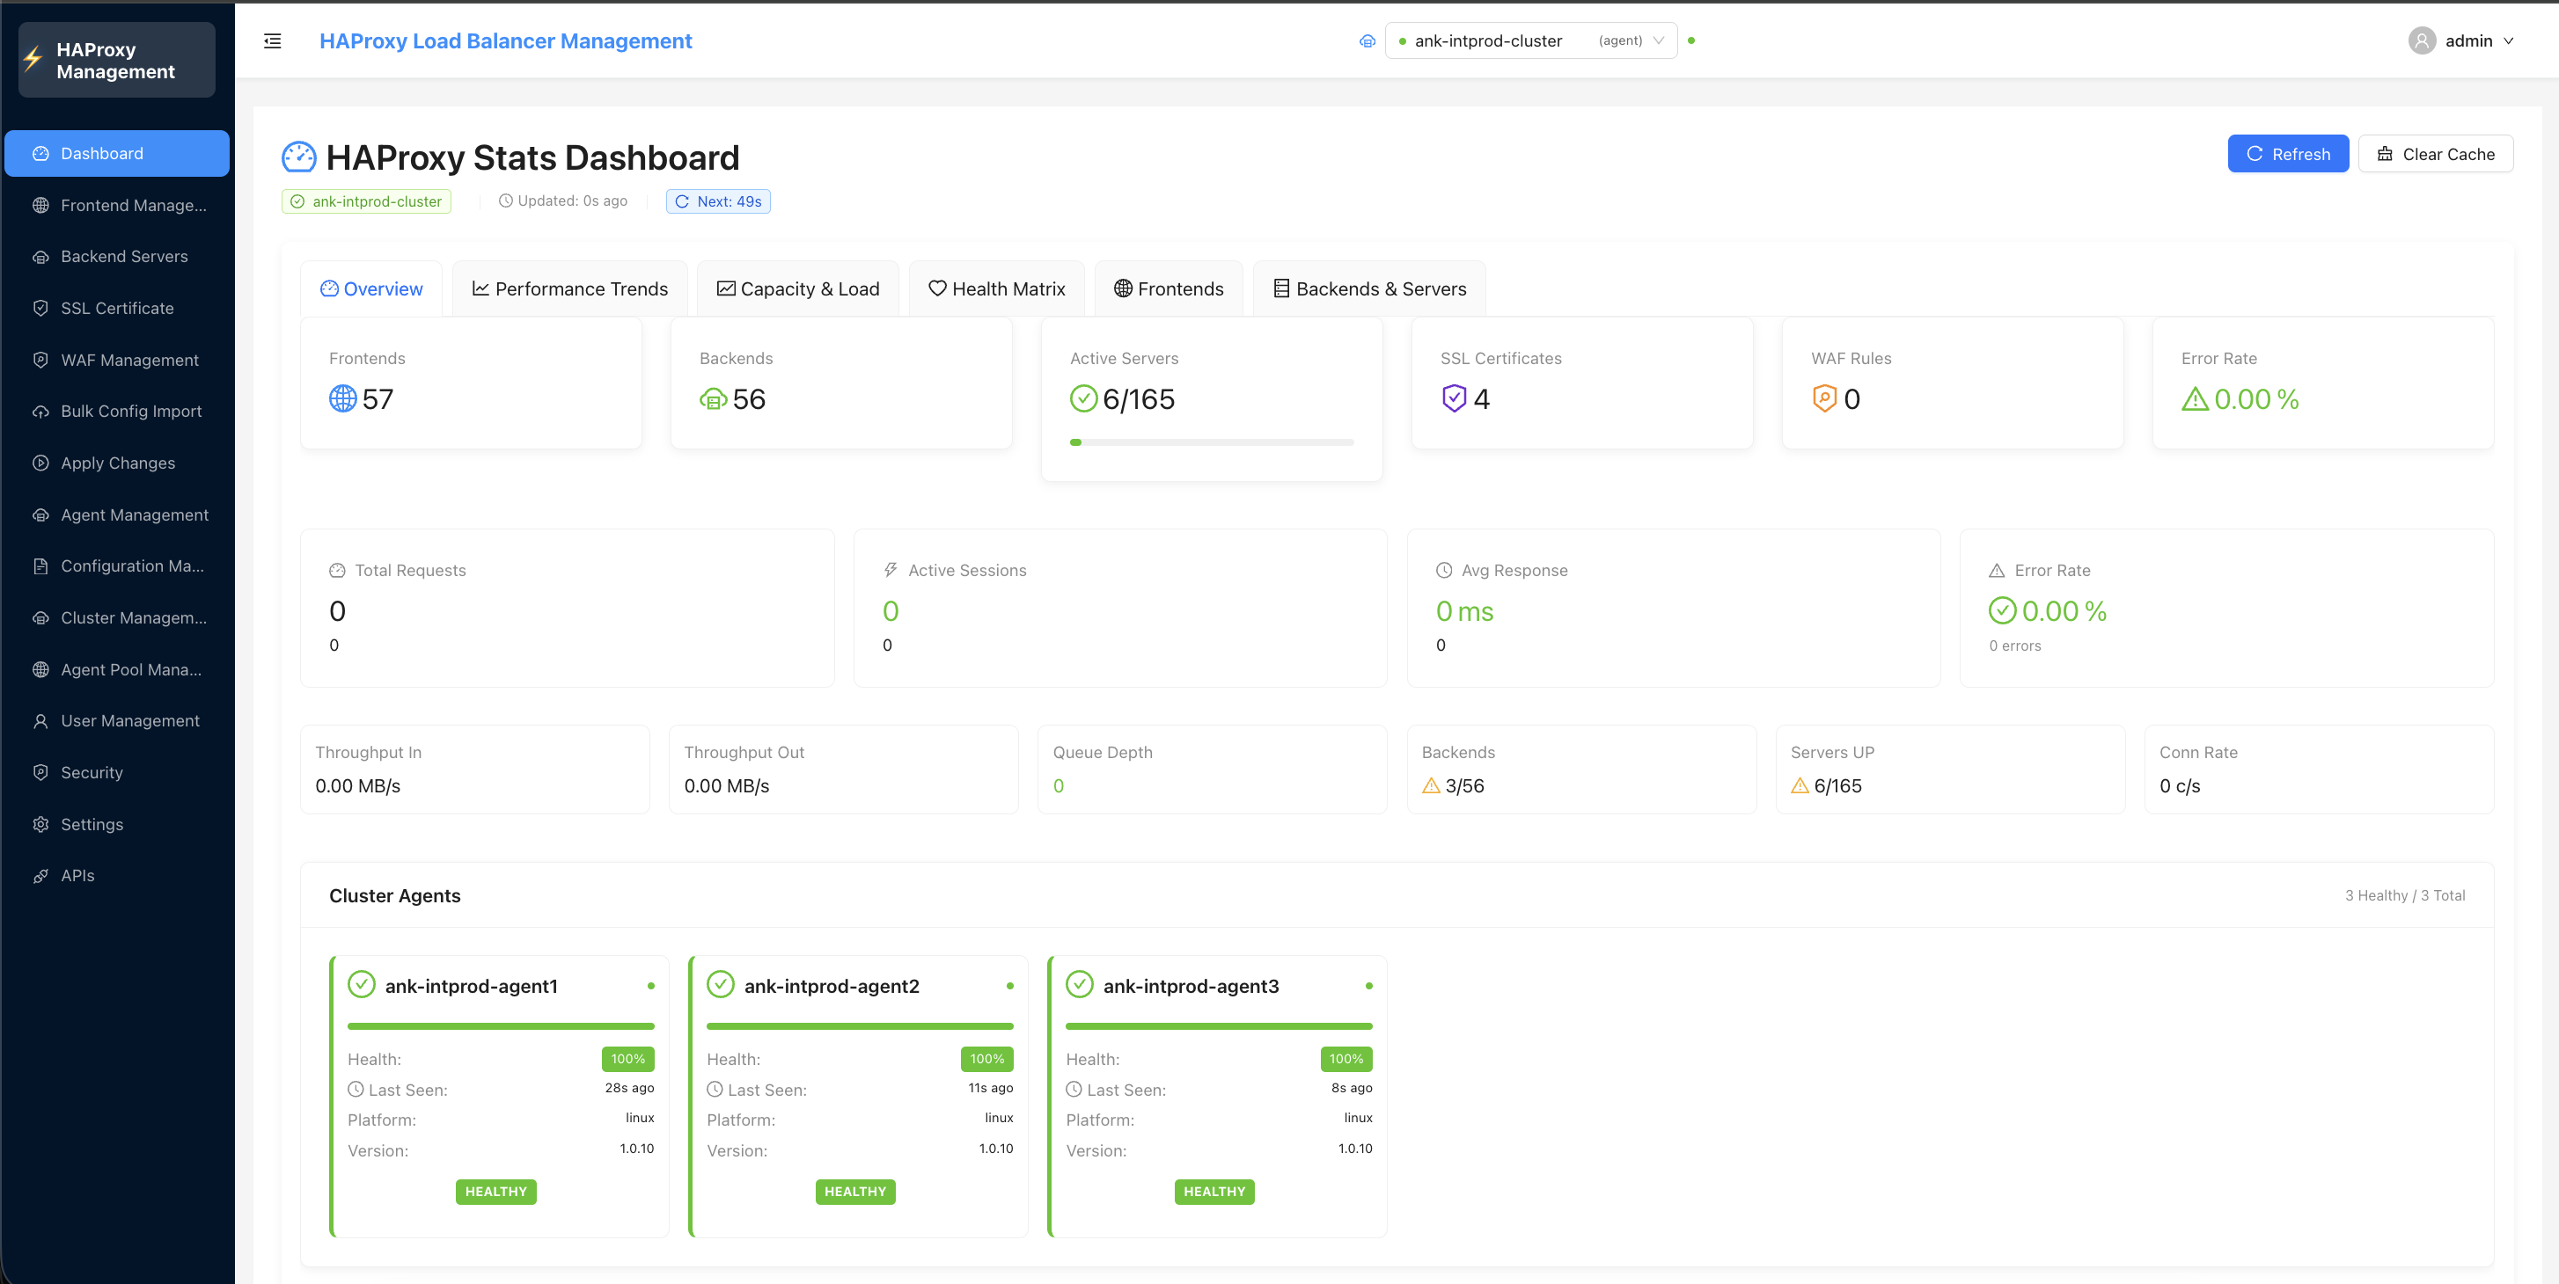Click the Next: 49s countdown tag
The width and height of the screenshot is (2559, 1284).
[718, 201]
